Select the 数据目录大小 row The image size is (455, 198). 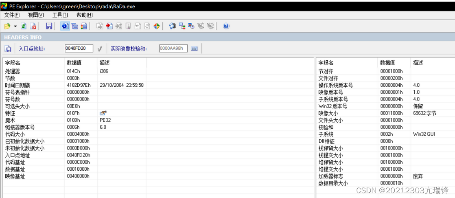385,183
